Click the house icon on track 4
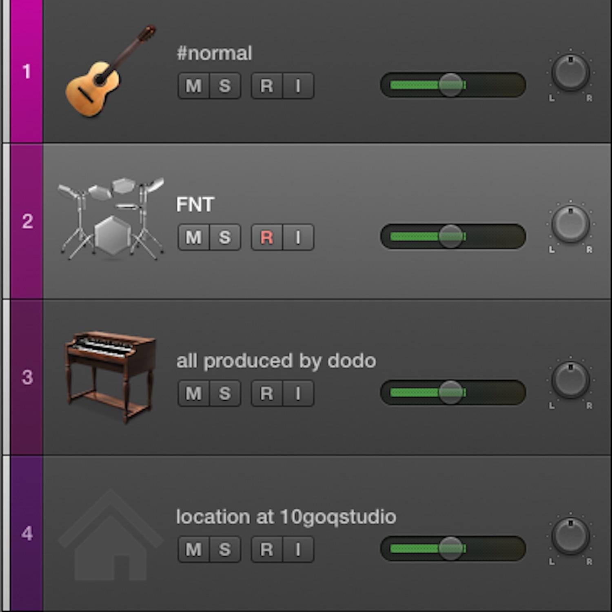This screenshot has width=612, height=612. (110, 535)
